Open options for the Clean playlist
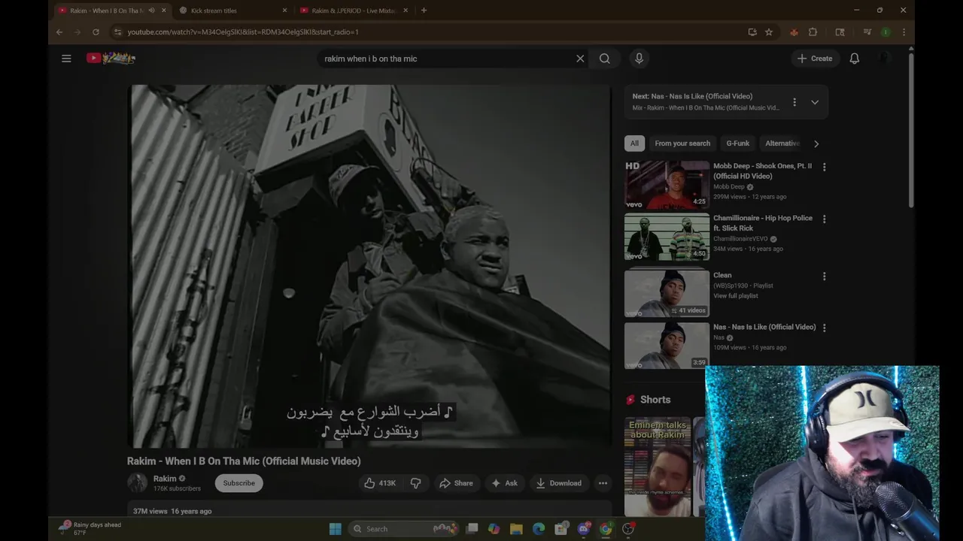963x541 pixels. pyautogui.click(x=824, y=277)
